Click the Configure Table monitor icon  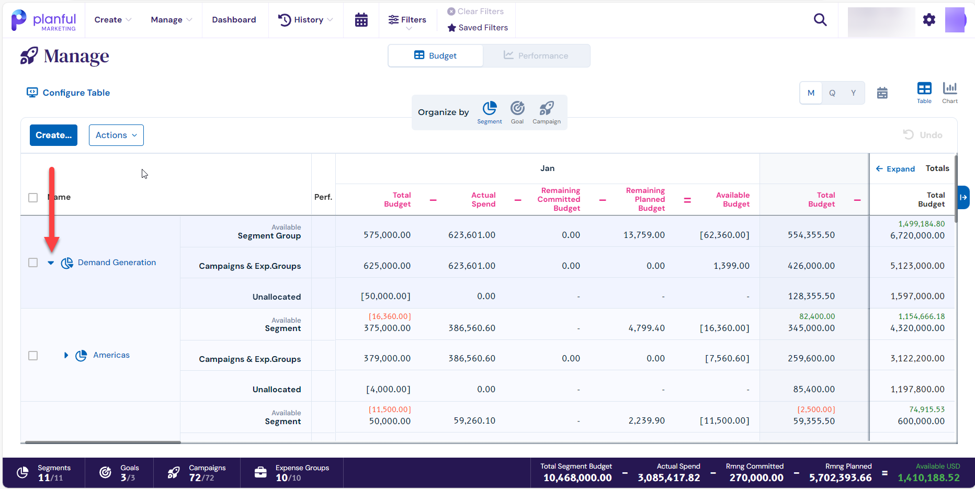[x=32, y=93]
